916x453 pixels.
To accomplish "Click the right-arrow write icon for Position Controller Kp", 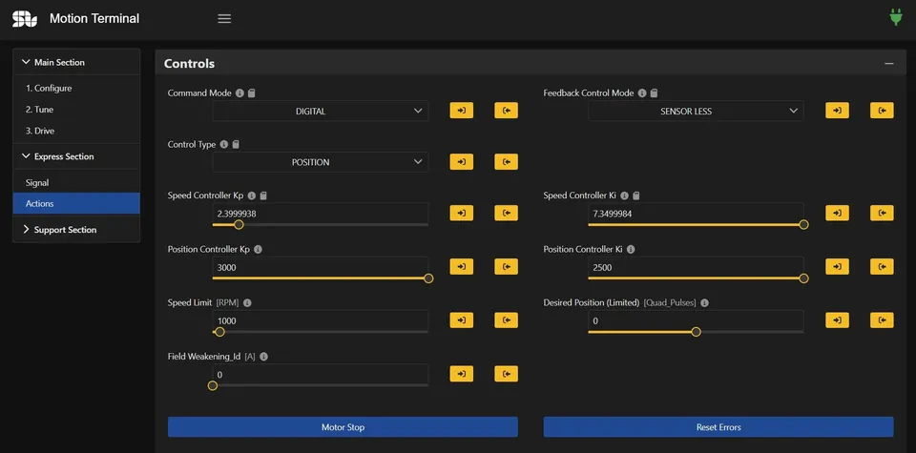I will click(462, 267).
